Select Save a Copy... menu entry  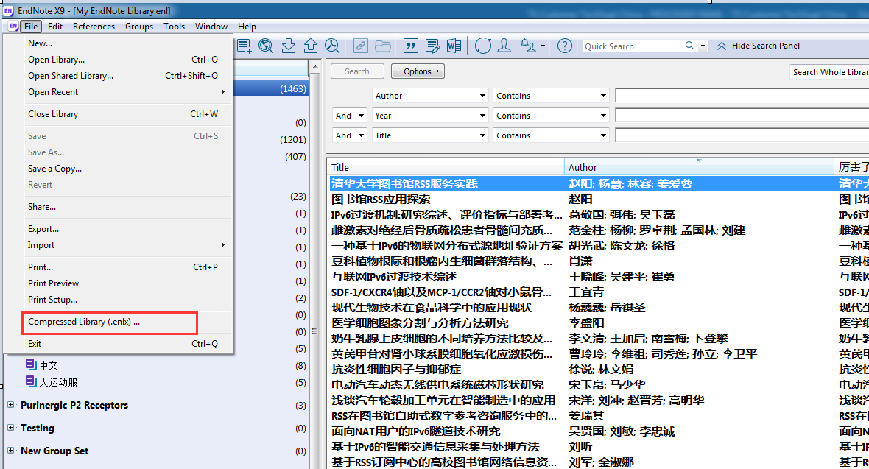point(118,169)
